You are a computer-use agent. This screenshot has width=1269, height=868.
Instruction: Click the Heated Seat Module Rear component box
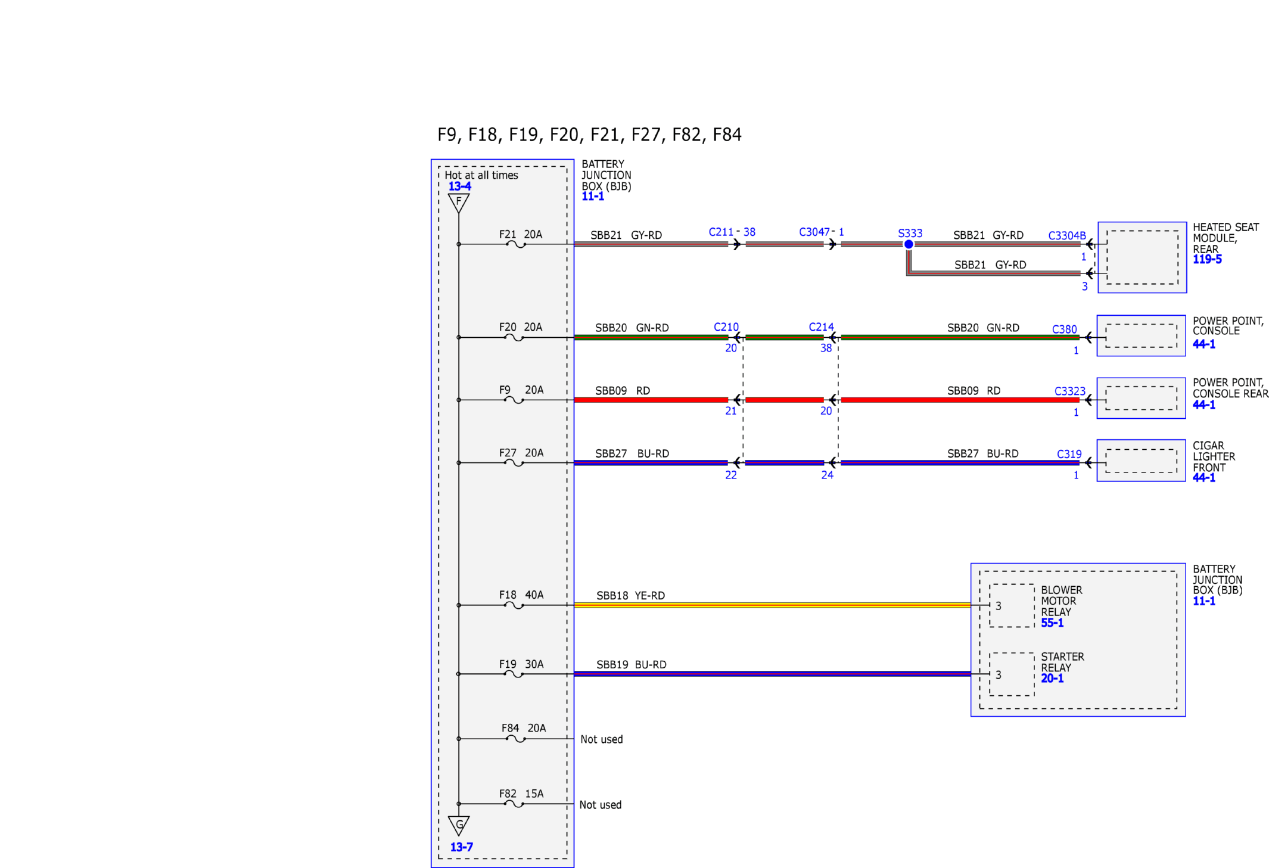[x=1142, y=257]
